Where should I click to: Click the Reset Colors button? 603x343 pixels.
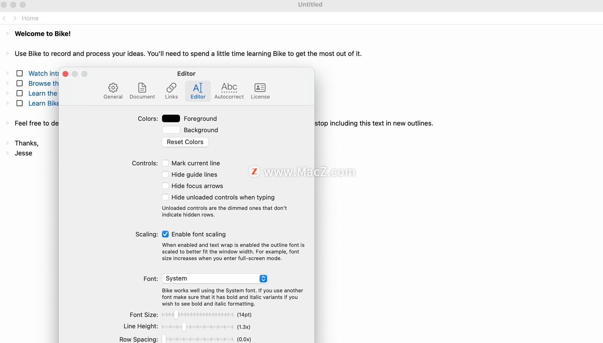(x=185, y=142)
